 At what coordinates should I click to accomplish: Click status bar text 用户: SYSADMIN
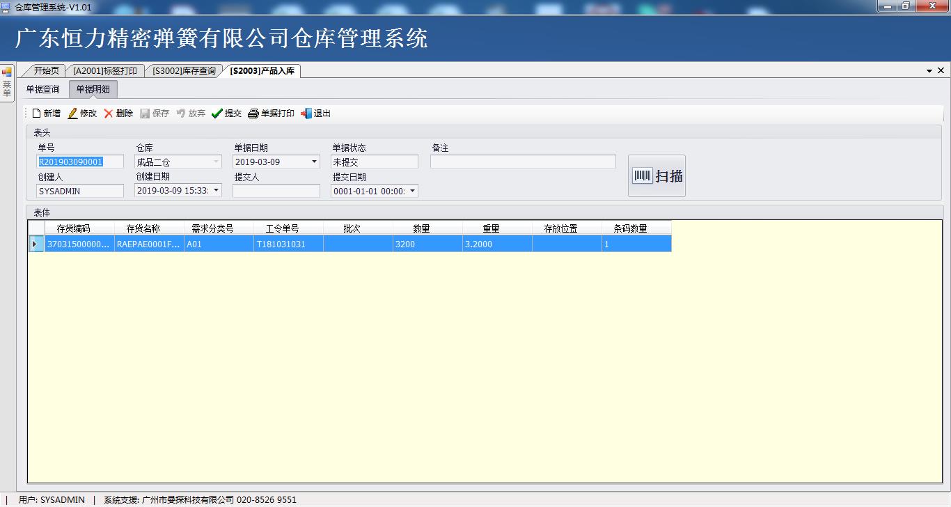pyautogui.click(x=52, y=500)
